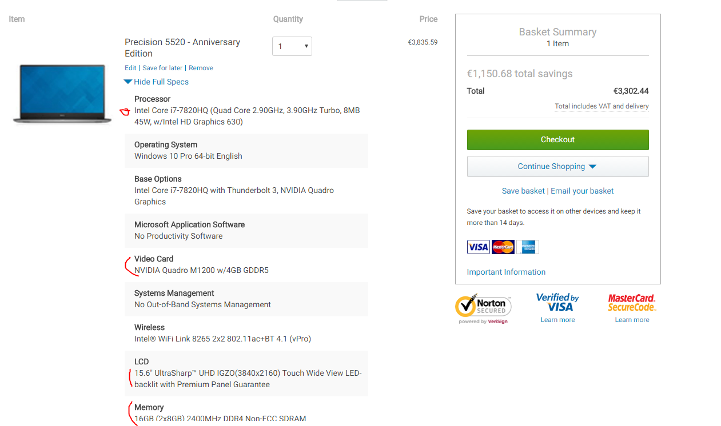The image size is (721, 426).
Task: Click Save for later link
Action: pyautogui.click(x=162, y=68)
